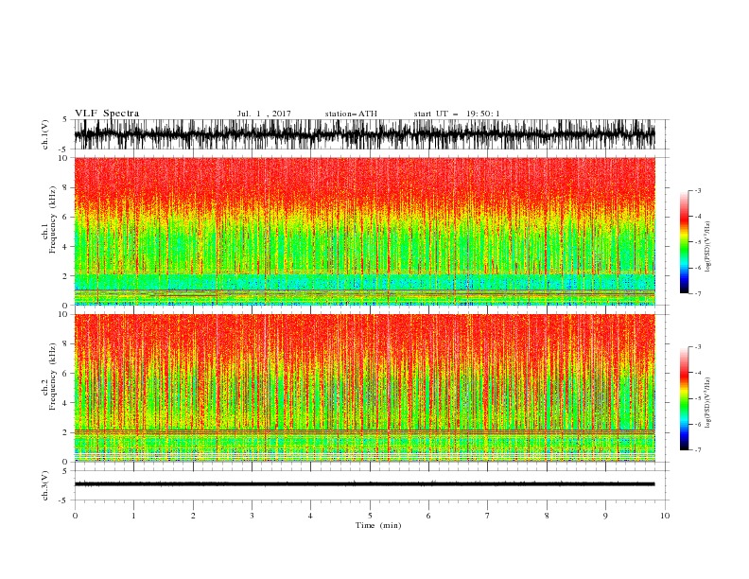Click time axis tick label "8"
The image size is (749, 579).
click(x=547, y=516)
